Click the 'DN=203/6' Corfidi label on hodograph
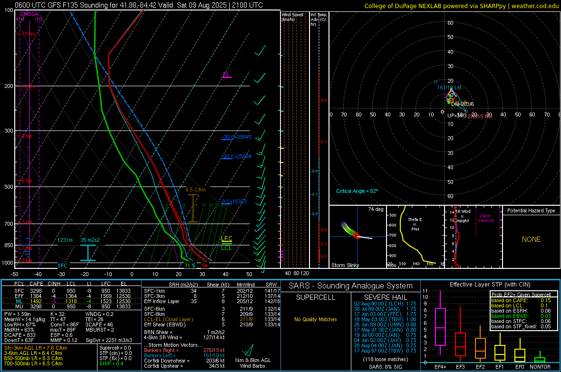 (462, 104)
